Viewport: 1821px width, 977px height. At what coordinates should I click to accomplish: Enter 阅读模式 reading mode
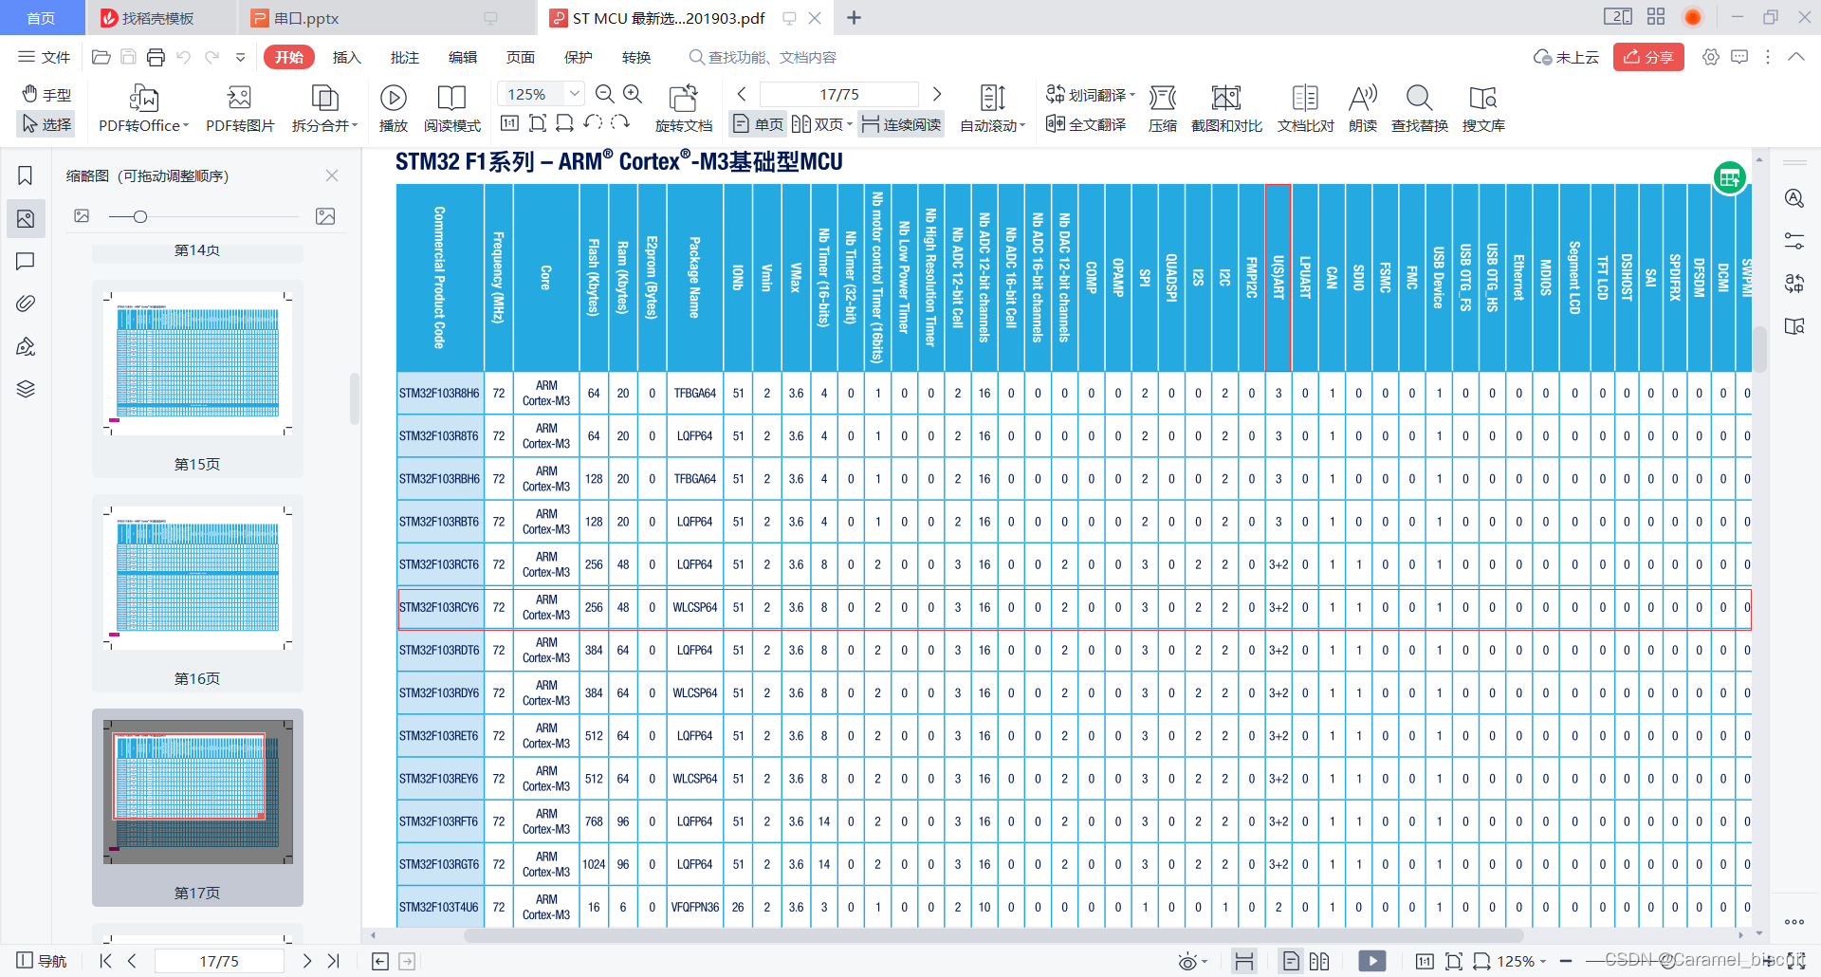point(451,108)
